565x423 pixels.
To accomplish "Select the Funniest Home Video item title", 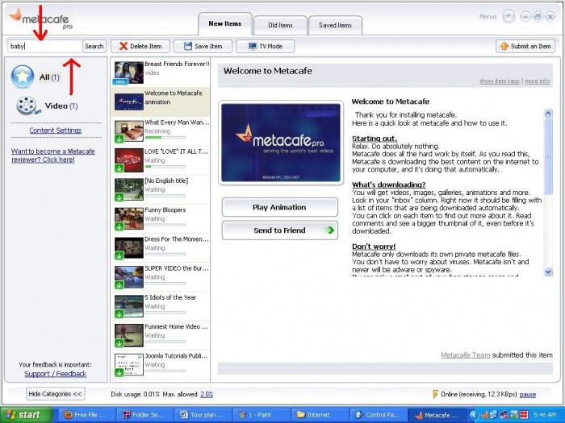I will click(x=176, y=326).
